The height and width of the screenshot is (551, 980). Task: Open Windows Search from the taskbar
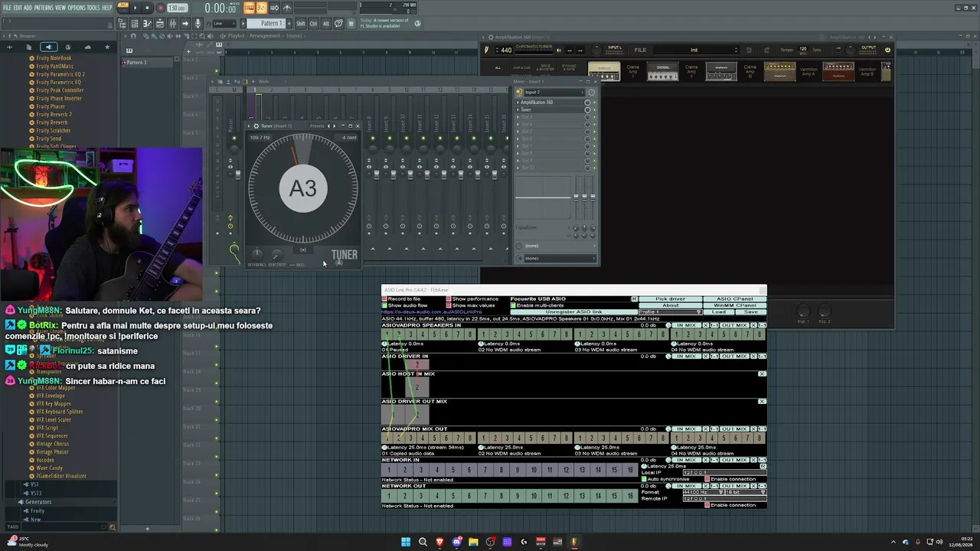[423, 543]
